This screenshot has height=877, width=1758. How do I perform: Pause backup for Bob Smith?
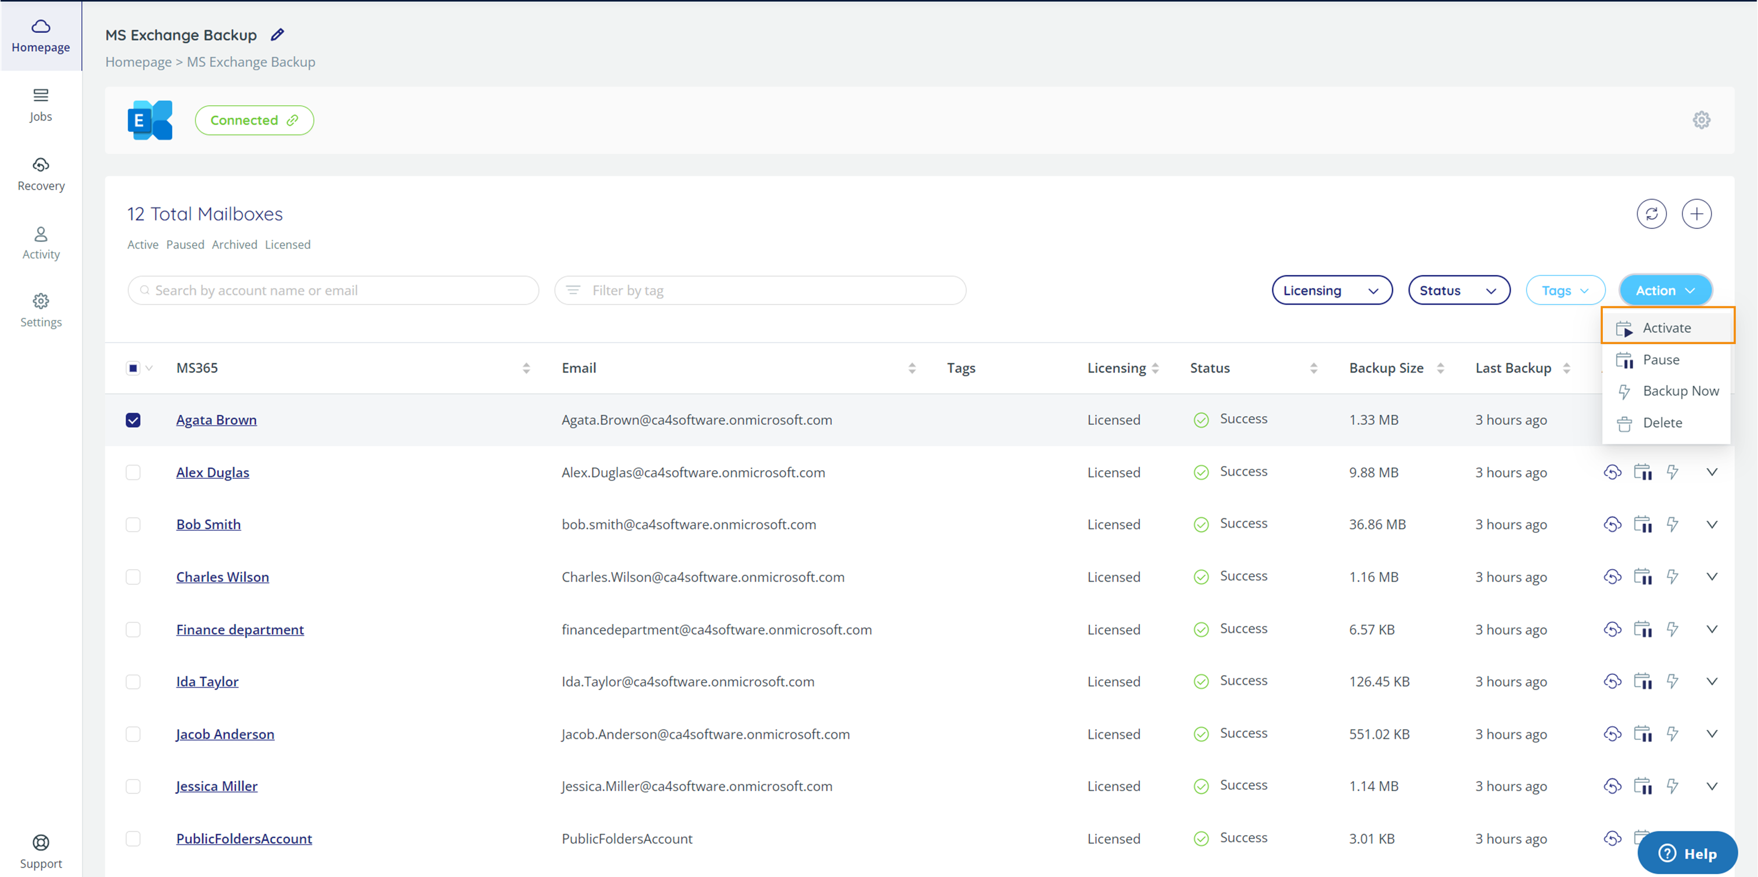[x=1643, y=524]
